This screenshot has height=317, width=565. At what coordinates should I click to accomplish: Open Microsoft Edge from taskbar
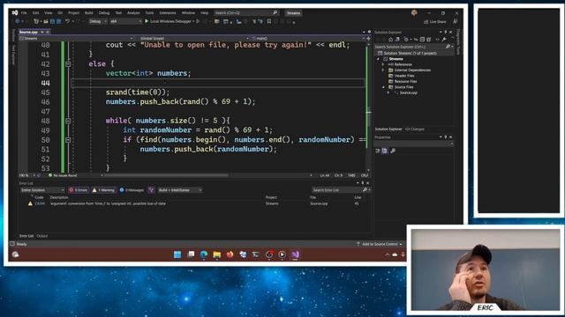pyautogui.click(x=204, y=254)
